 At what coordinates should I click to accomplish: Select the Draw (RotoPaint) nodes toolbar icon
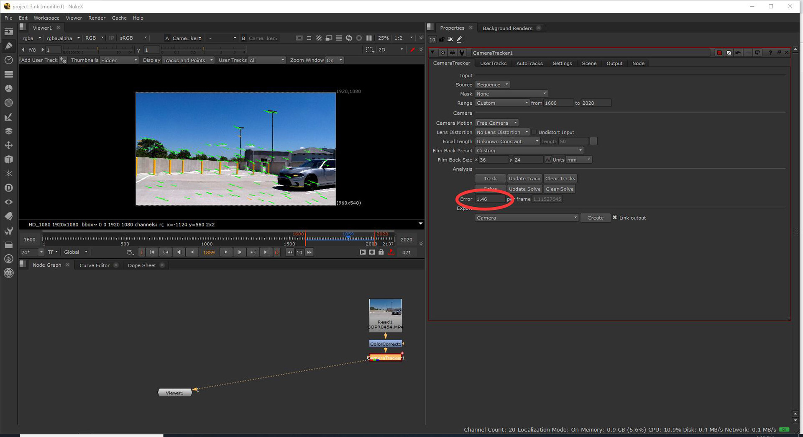point(8,46)
